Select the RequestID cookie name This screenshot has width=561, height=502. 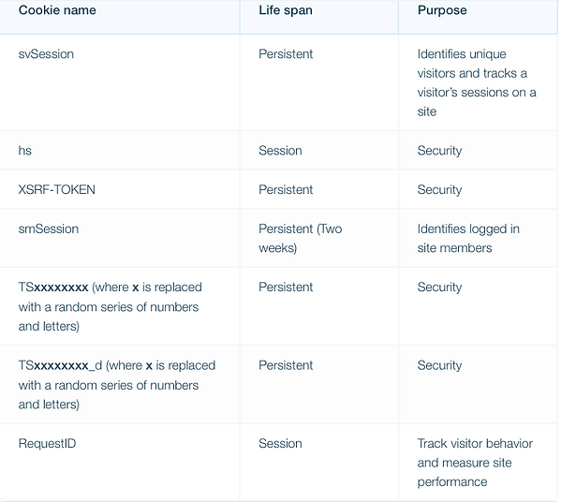tap(47, 443)
